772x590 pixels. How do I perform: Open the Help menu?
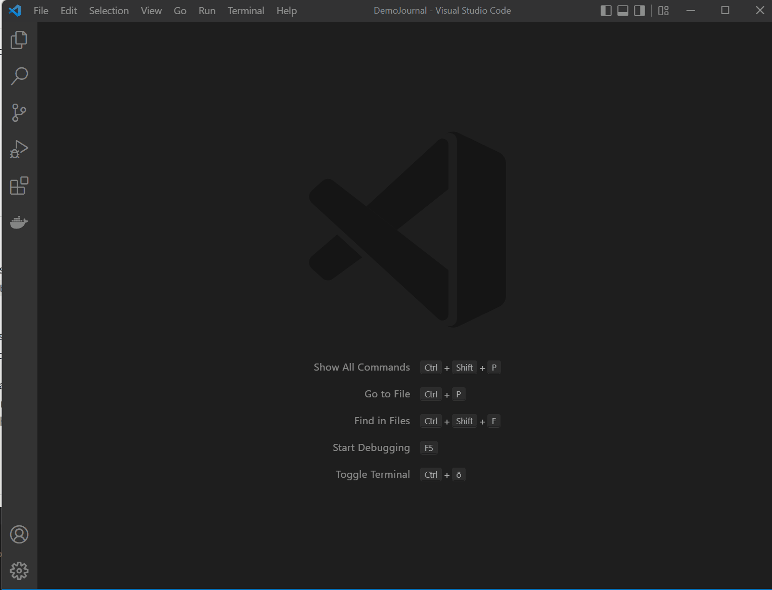[x=287, y=11]
